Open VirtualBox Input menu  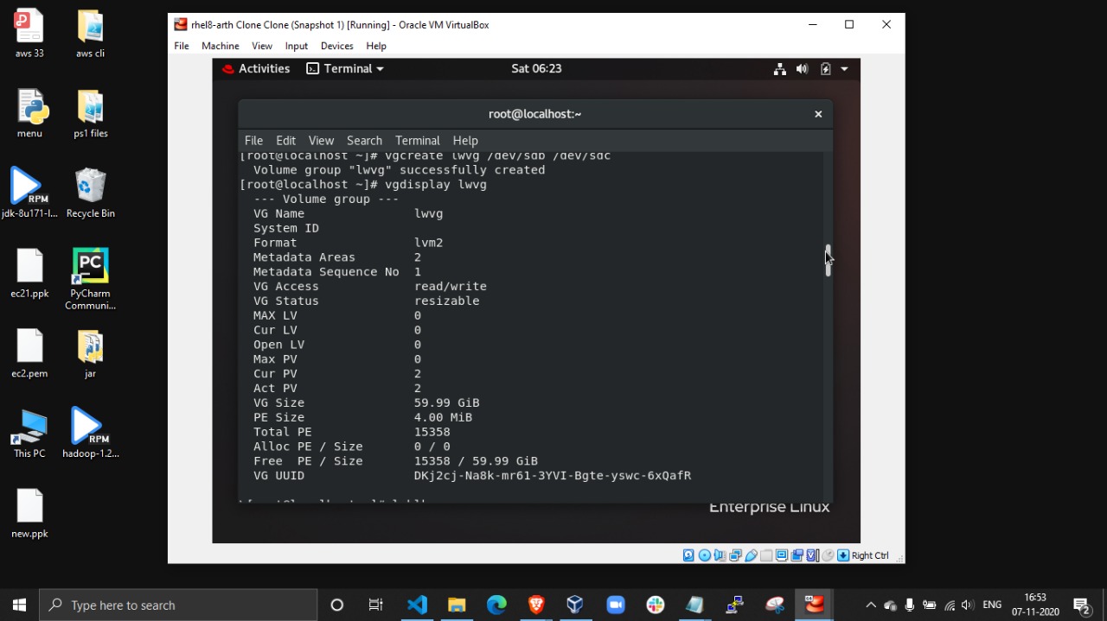pyautogui.click(x=297, y=46)
